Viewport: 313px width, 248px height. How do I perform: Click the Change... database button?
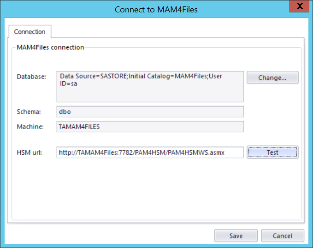pos(272,78)
